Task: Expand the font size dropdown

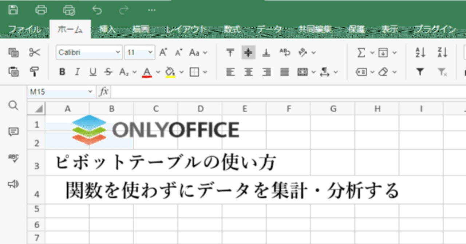Action: 150,52
